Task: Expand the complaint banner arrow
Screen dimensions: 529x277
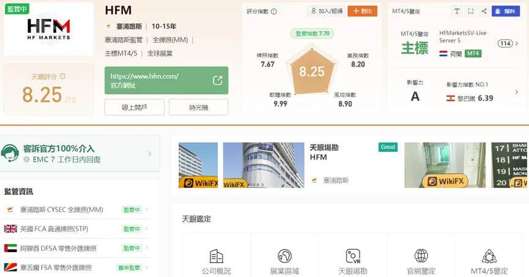Action: tap(150, 154)
